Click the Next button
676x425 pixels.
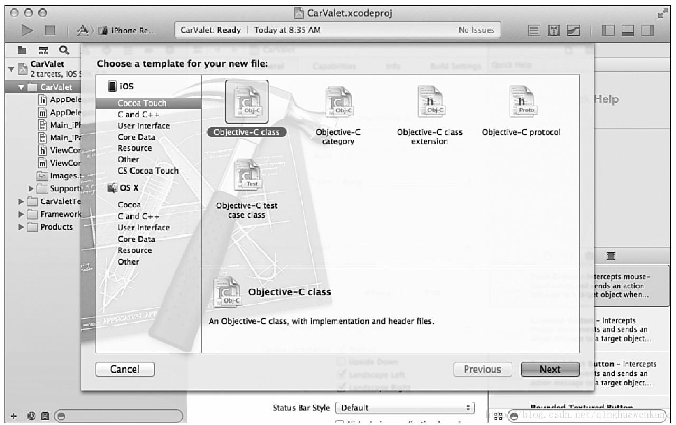[x=550, y=369]
